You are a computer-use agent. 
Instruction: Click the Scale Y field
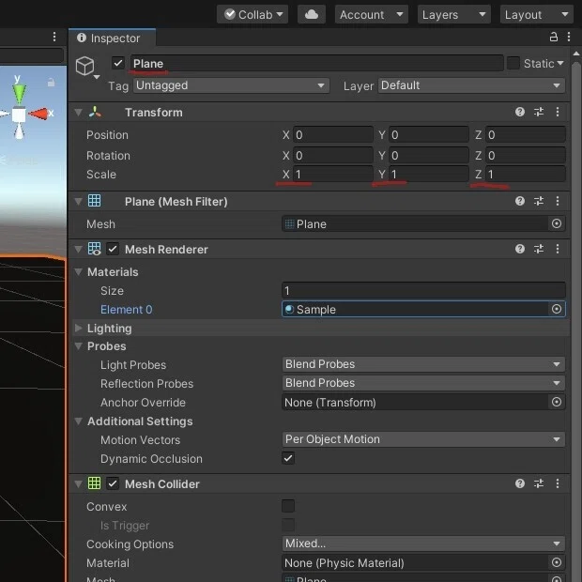tap(429, 174)
